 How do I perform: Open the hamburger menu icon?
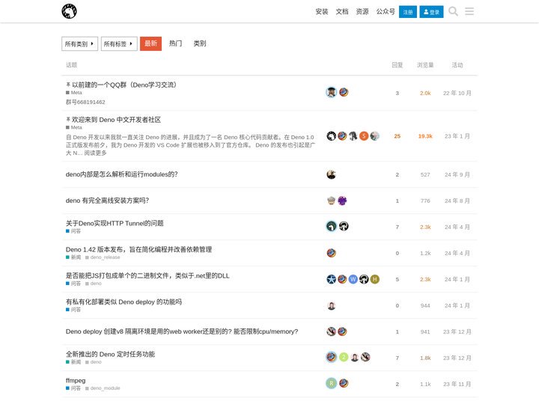469,11
